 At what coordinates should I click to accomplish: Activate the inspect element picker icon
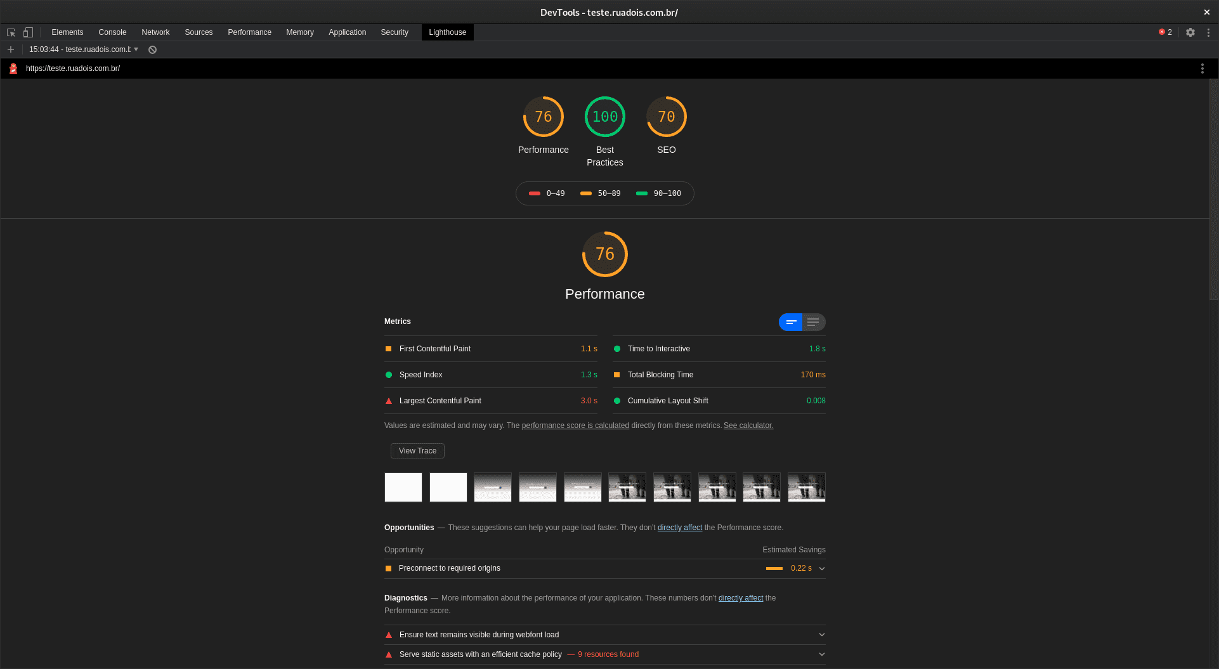pyautogui.click(x=11, y=32)
